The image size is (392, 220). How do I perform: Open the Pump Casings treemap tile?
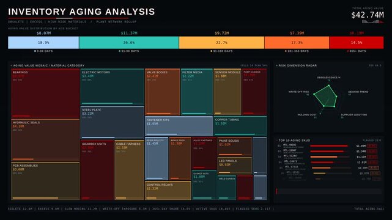[254, 92]
